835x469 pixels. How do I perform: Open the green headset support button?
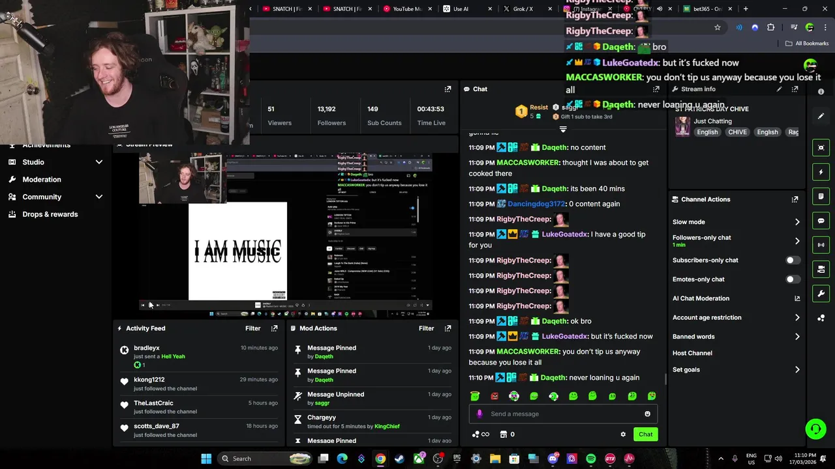pyautogui.click(x=815, y=429)
